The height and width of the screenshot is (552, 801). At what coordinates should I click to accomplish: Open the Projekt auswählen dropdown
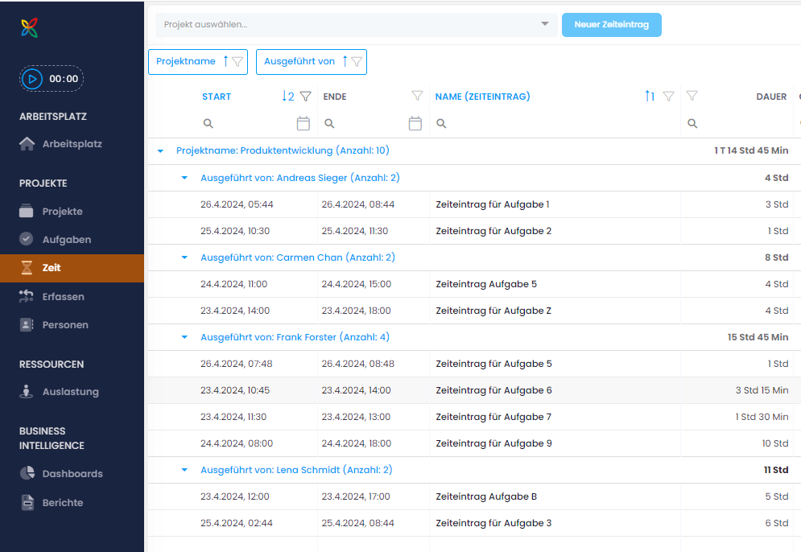click(545, 24)
